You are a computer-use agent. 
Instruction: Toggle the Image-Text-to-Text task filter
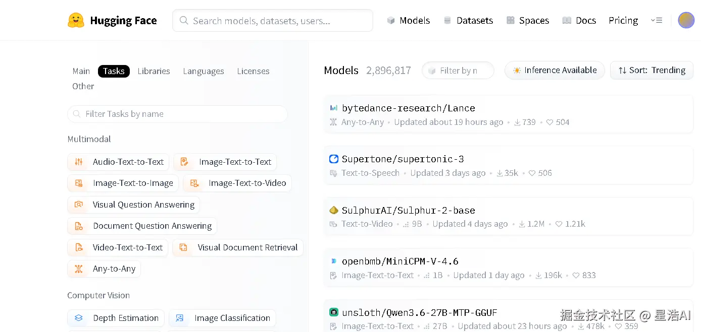(x=225, y=162)
